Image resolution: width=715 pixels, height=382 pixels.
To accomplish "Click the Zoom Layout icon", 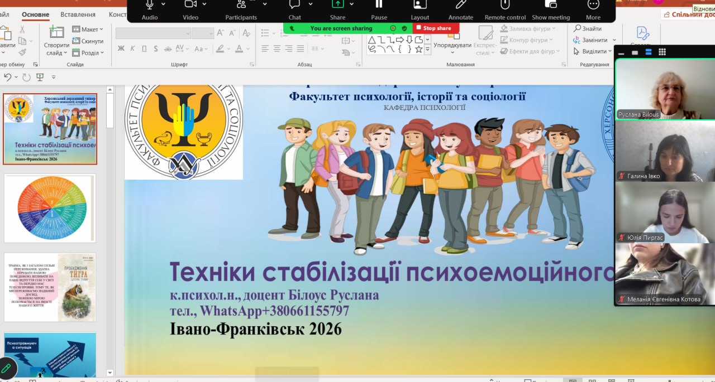I will point(420,5).
